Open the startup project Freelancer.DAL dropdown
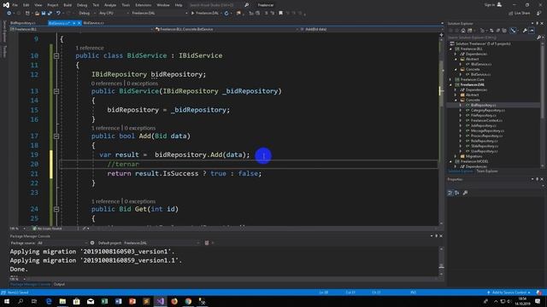This screenshot has height=307, width=547. (160, 14)
